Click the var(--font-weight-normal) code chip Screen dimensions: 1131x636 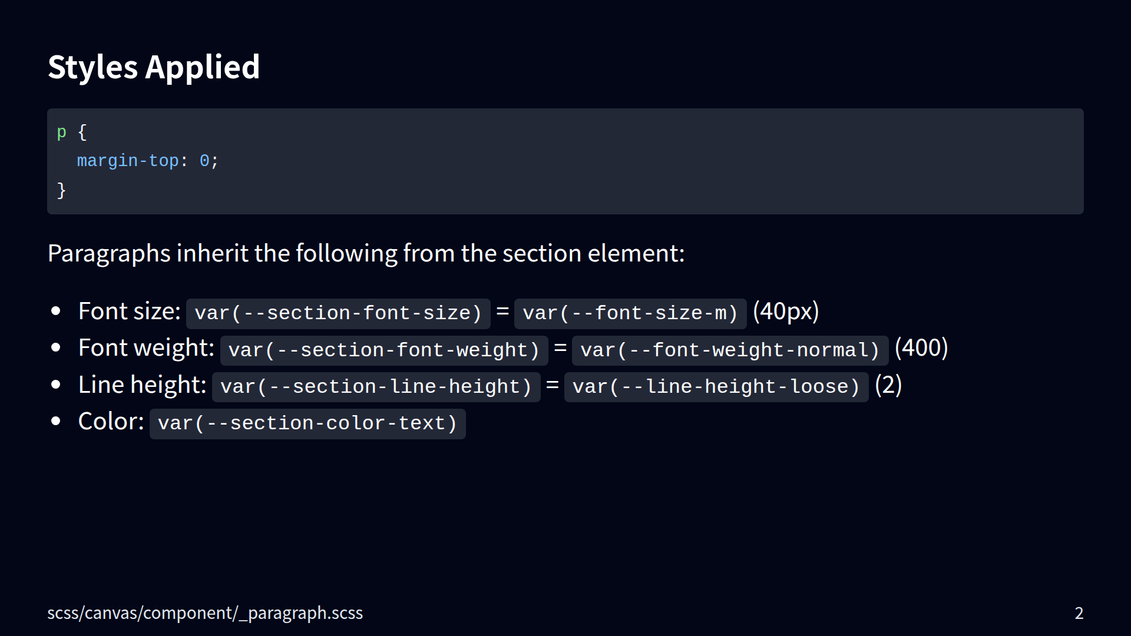pos(730,350)
